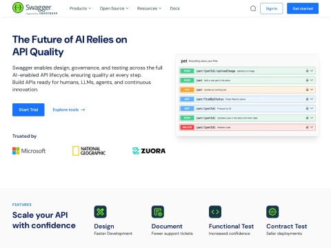Click 'Safer deployments' subtitle
The image size is (331, 248).
click(284, 234)
